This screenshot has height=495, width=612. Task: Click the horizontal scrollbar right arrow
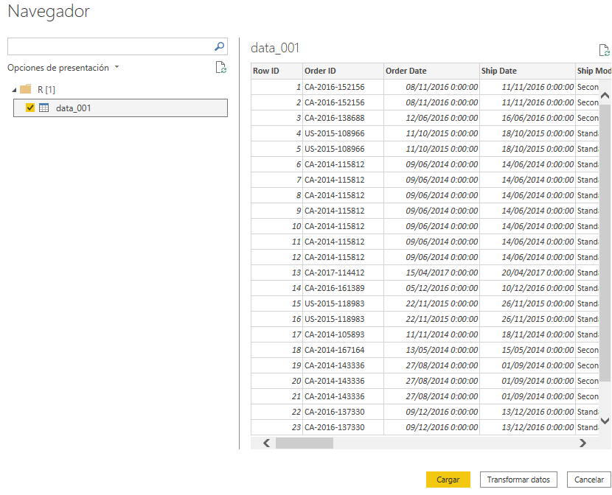tap(583, 443)
